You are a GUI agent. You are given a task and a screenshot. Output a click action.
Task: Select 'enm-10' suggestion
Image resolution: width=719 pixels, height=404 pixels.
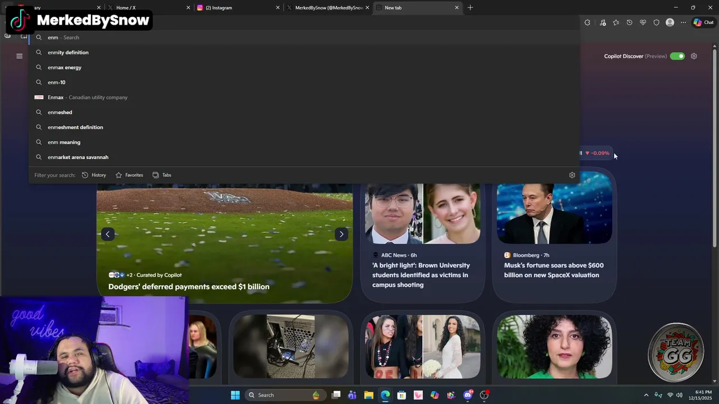pos(304,82)
